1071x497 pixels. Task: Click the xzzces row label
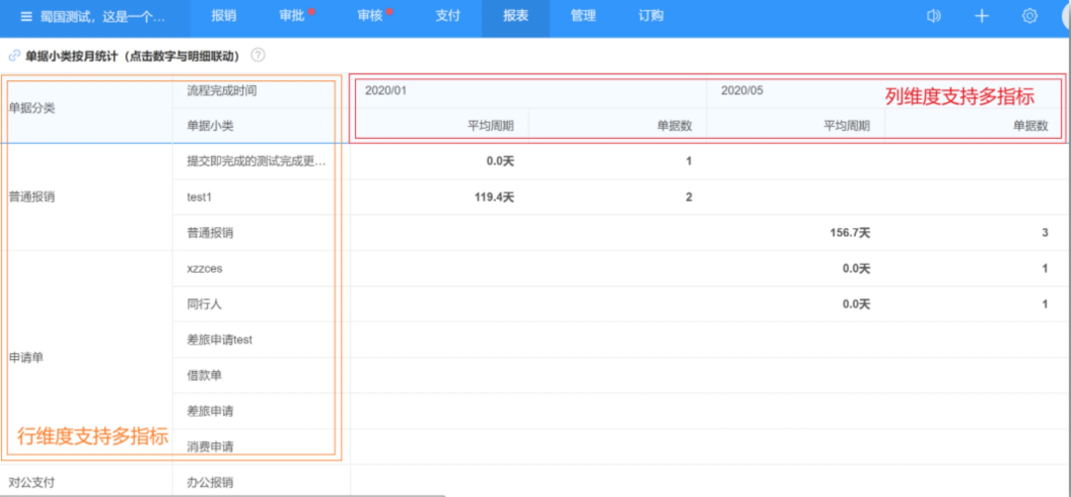pyautogui.click(x=204, y=269)
